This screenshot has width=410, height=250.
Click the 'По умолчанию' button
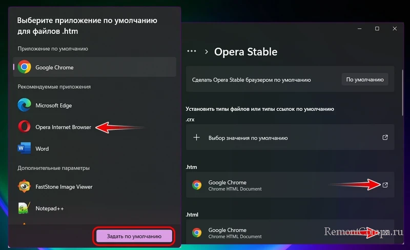(x=365, y=80)
